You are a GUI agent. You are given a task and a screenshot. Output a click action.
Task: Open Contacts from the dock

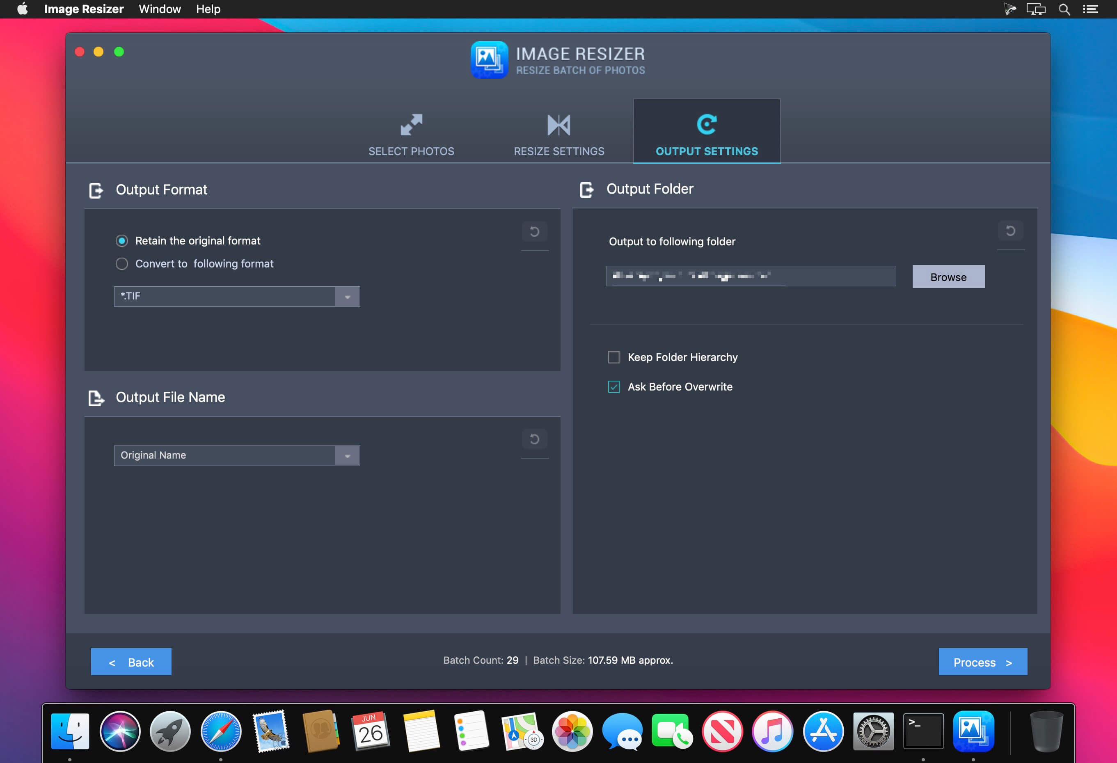(321, 731)
